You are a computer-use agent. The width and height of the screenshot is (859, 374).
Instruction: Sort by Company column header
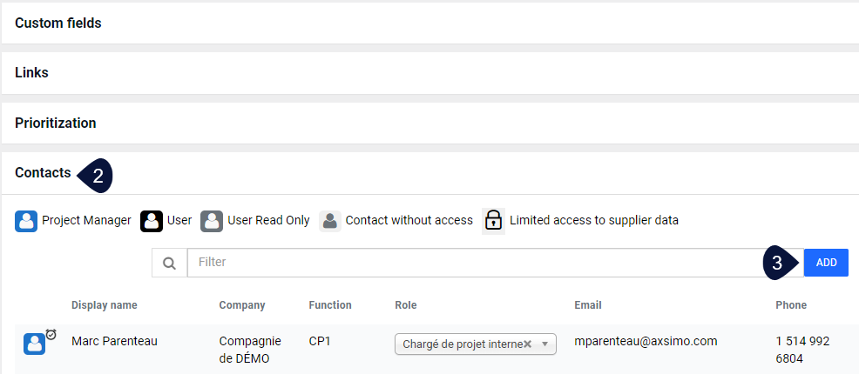[x=242, y=305]
